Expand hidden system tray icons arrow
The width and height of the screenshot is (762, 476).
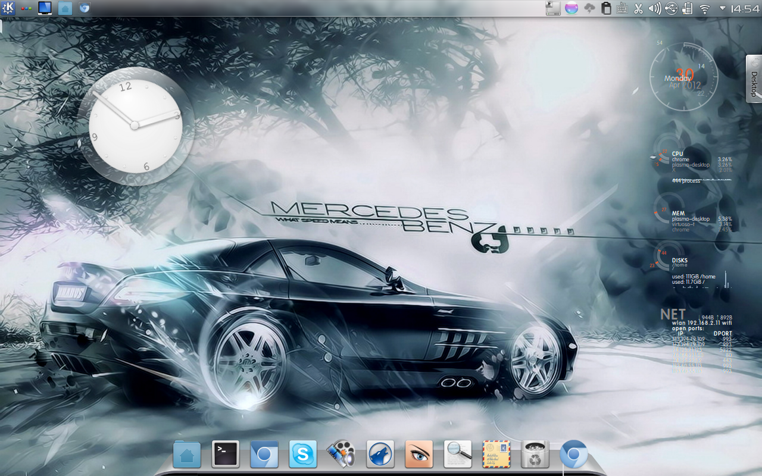(722, 8)
